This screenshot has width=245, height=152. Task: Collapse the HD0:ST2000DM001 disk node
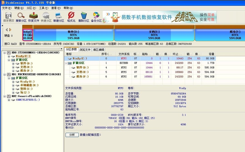tap(5, 53)
